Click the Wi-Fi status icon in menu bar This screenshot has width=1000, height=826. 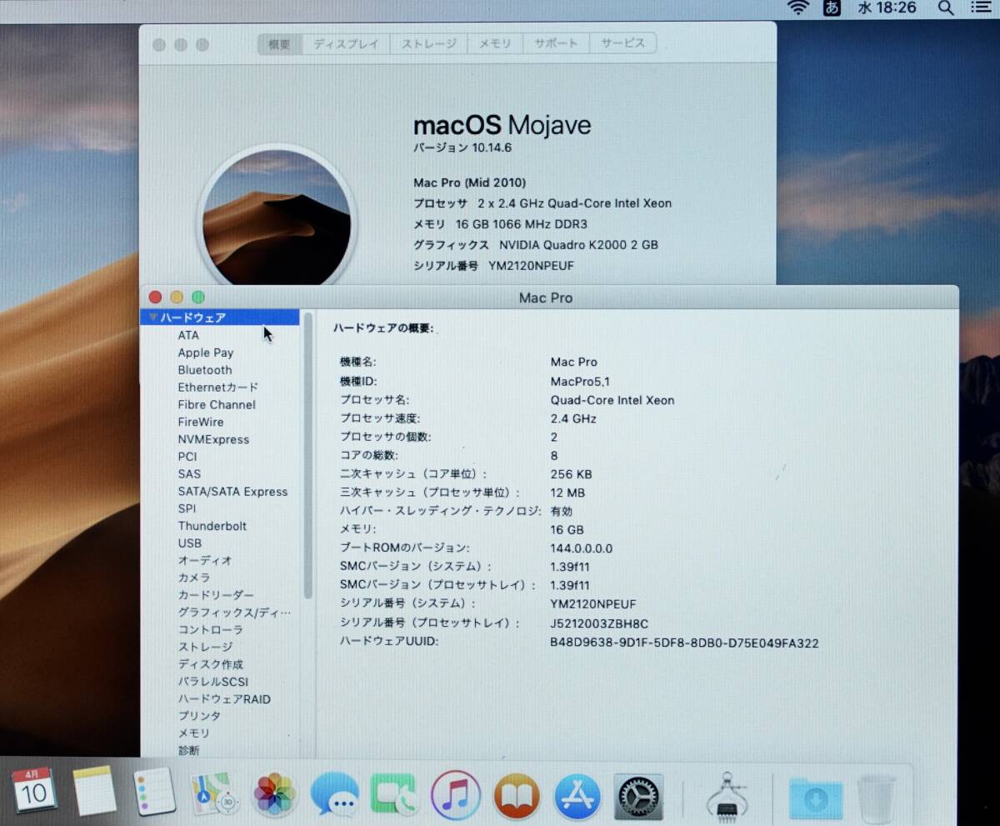click(799, 8)
